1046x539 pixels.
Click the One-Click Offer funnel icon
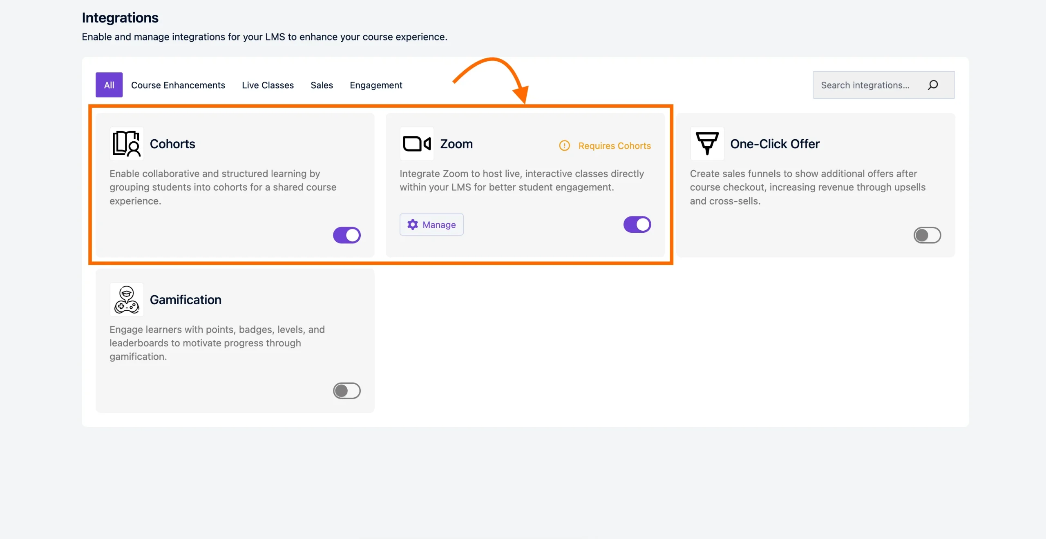(x=707, y=144)
